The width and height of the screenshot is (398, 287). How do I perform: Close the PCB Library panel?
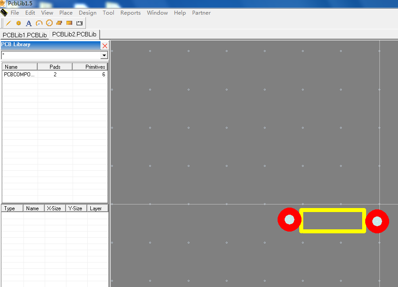point(105,46)
